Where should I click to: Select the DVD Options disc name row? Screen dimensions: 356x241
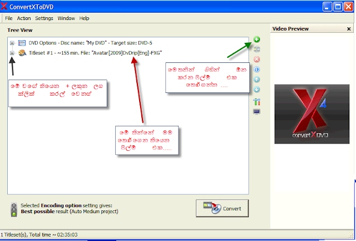(x=90, y=43)
